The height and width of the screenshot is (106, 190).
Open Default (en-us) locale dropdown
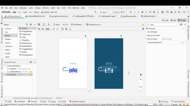(94, 24)
